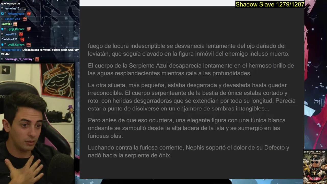Click the JosoV13 username

click(10, 34)
